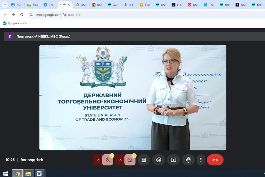This screenshot has height=177, width=265.
Task: Open File Explorer from taskbar
Action: coord(28,174)
